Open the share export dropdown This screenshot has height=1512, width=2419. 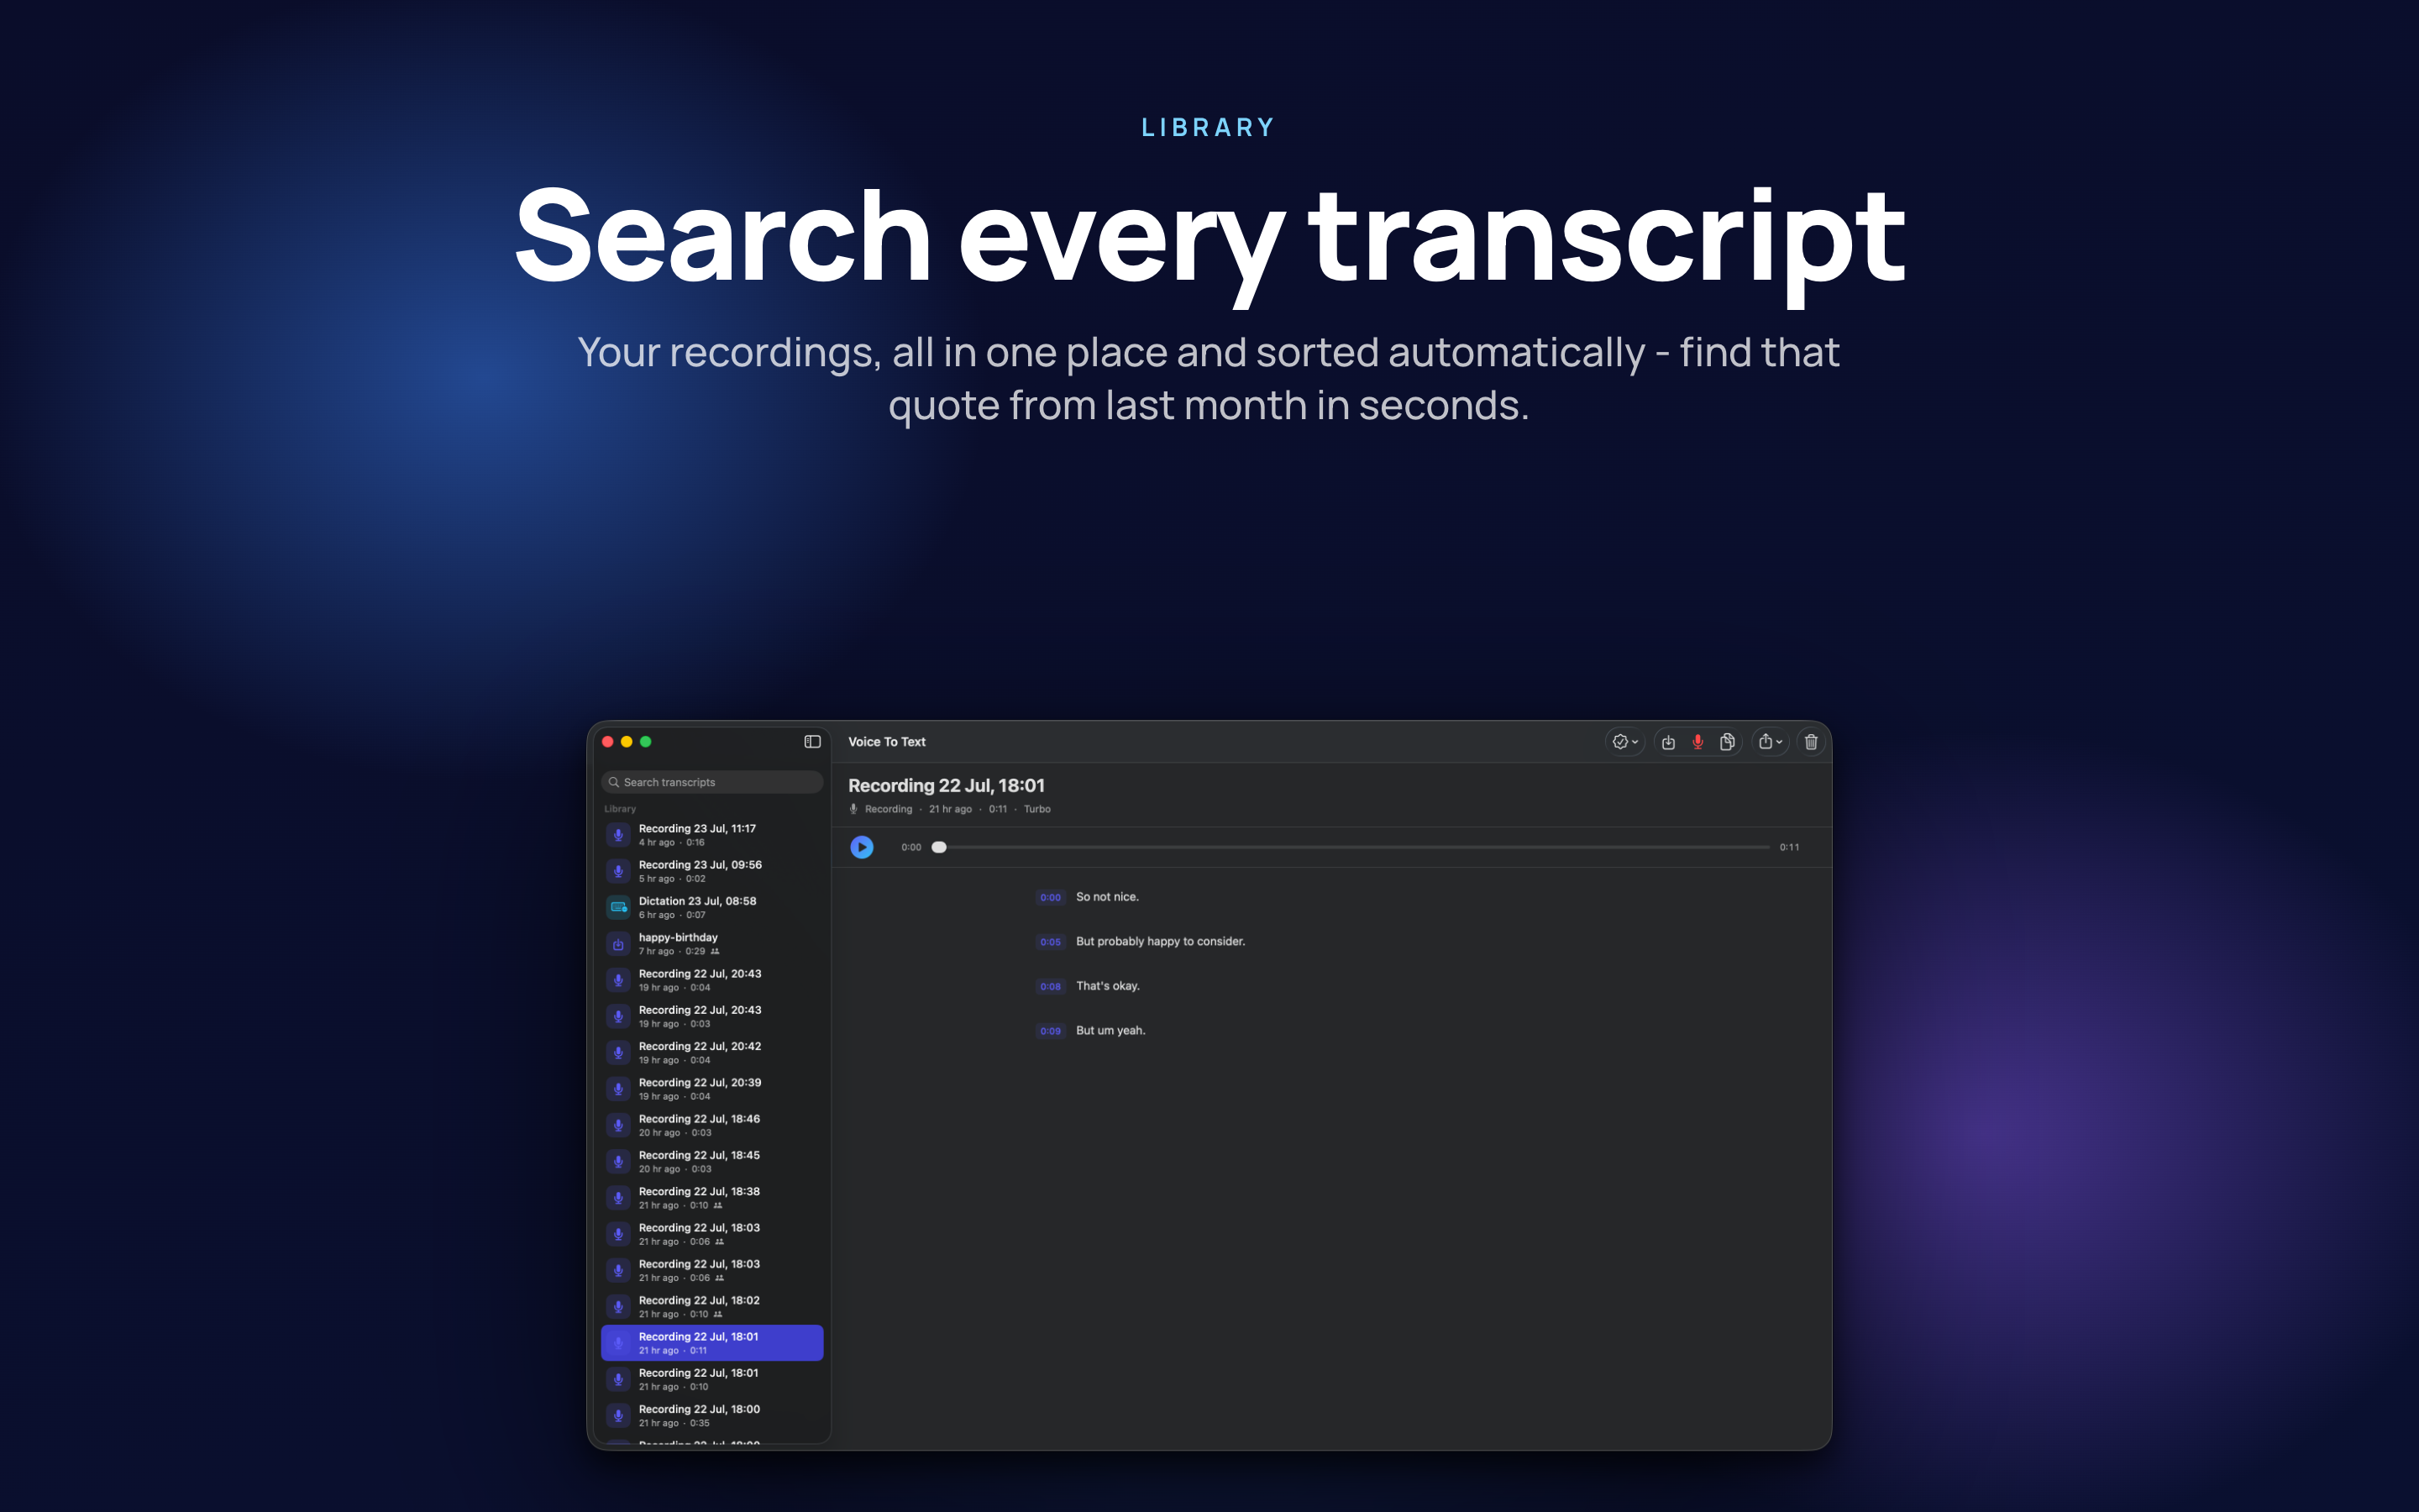1769,741
